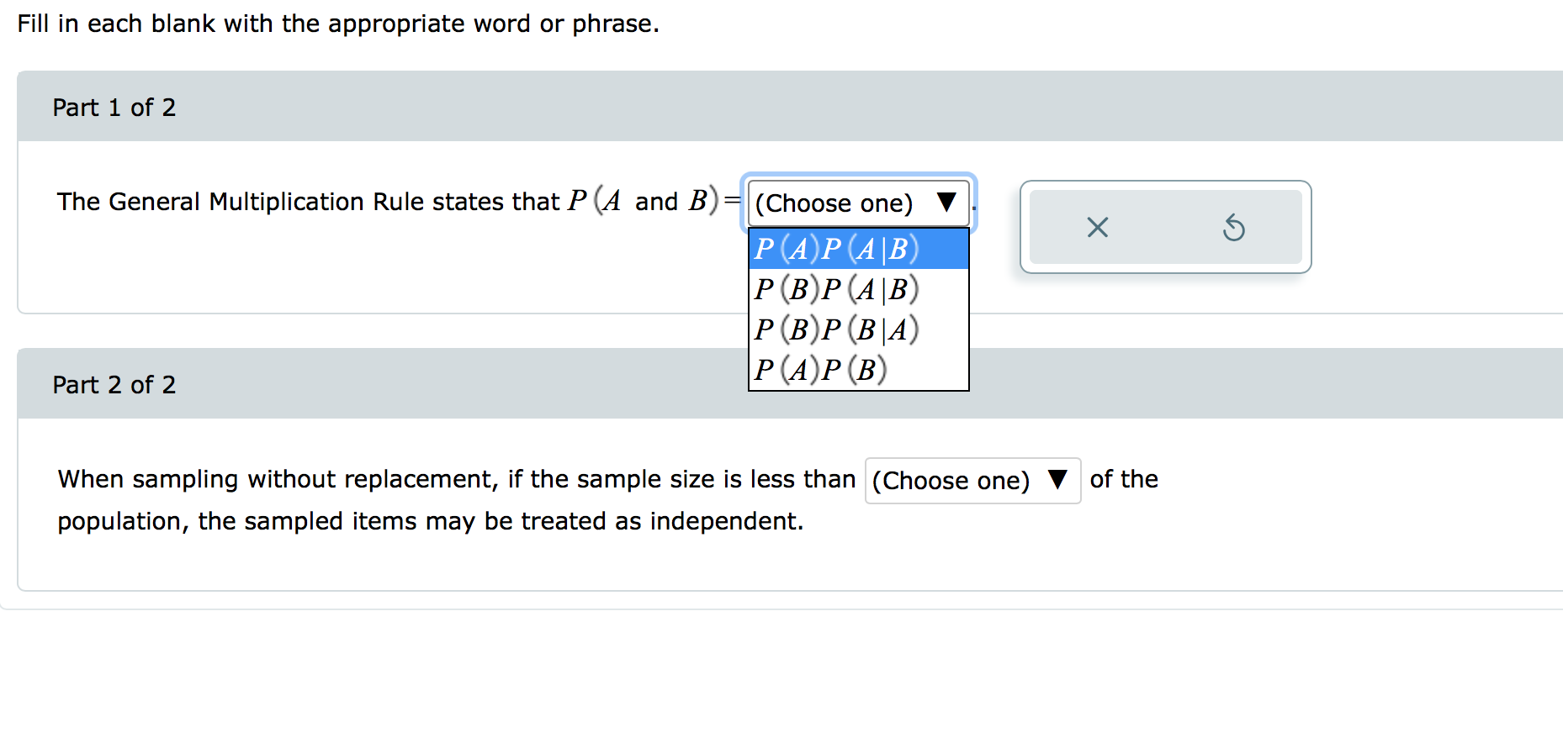Select option P(B)P(B|A) from the list

click(x=836, y=329)
